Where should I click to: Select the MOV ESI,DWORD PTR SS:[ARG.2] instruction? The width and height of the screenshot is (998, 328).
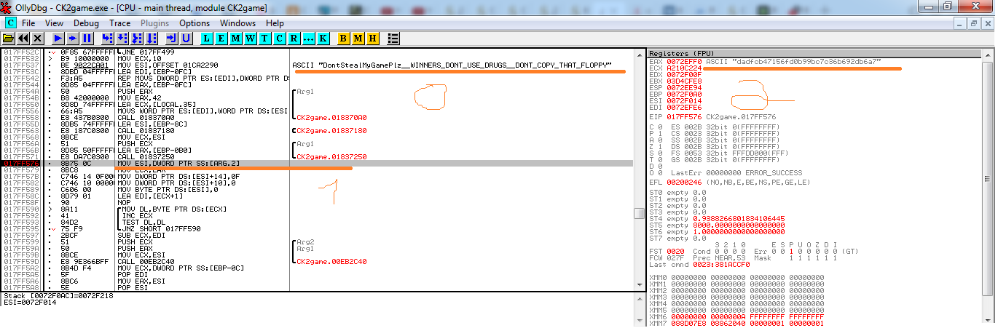coord(178,163)
